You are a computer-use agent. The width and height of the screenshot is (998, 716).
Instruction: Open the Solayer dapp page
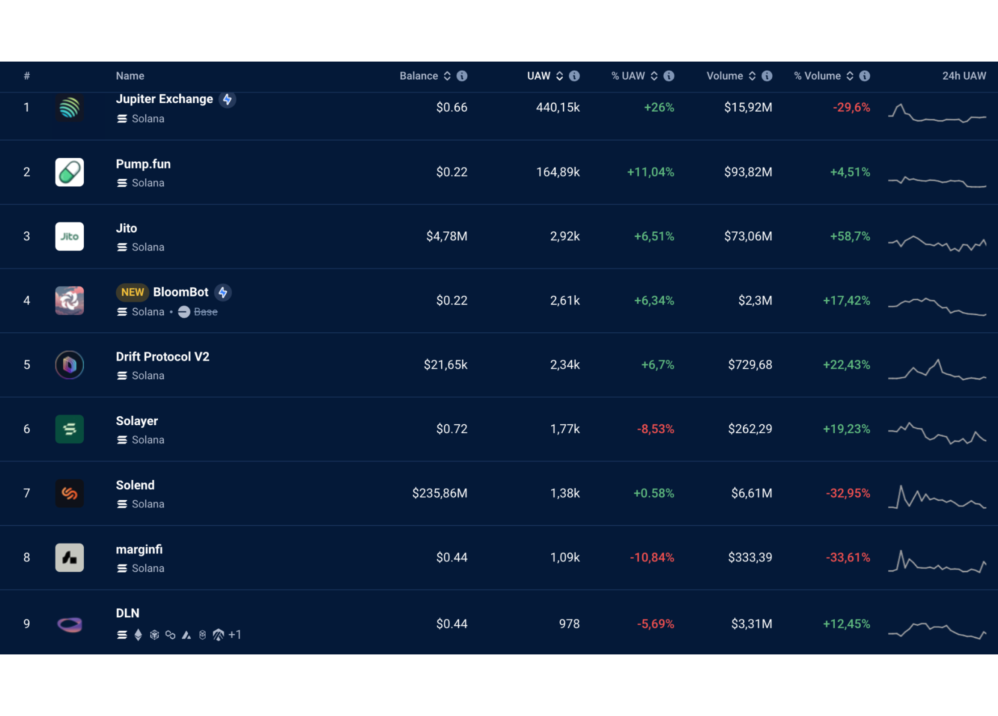coord(136,421)
